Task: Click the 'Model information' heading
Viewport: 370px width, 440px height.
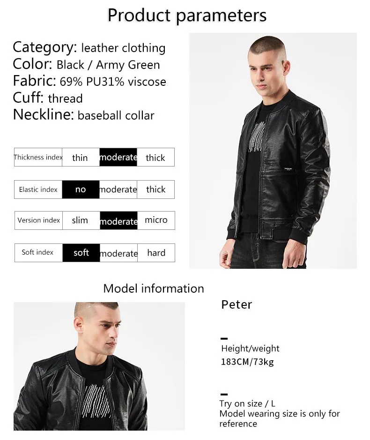Action: [x=154, y=288]
